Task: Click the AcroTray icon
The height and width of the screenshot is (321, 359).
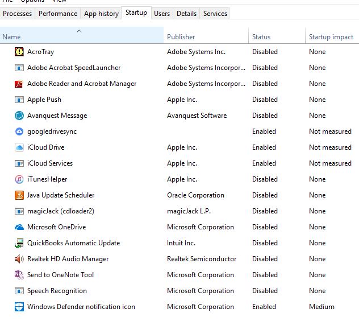Action: [x=19, y=52]
